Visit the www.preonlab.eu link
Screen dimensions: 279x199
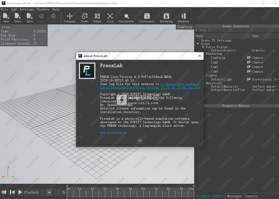click(114, 132)
